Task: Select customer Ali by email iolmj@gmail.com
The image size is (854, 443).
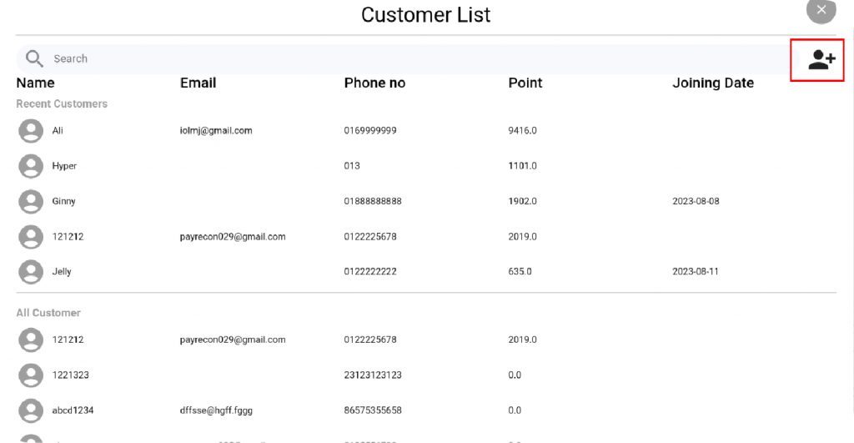Action: pyautogui.click(x=216, y=131)
